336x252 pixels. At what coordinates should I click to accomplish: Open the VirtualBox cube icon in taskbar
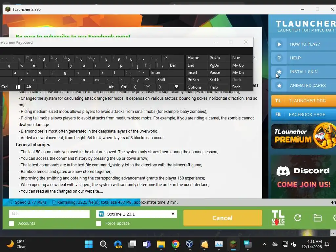pyautogui.click(x=189, y=244)
